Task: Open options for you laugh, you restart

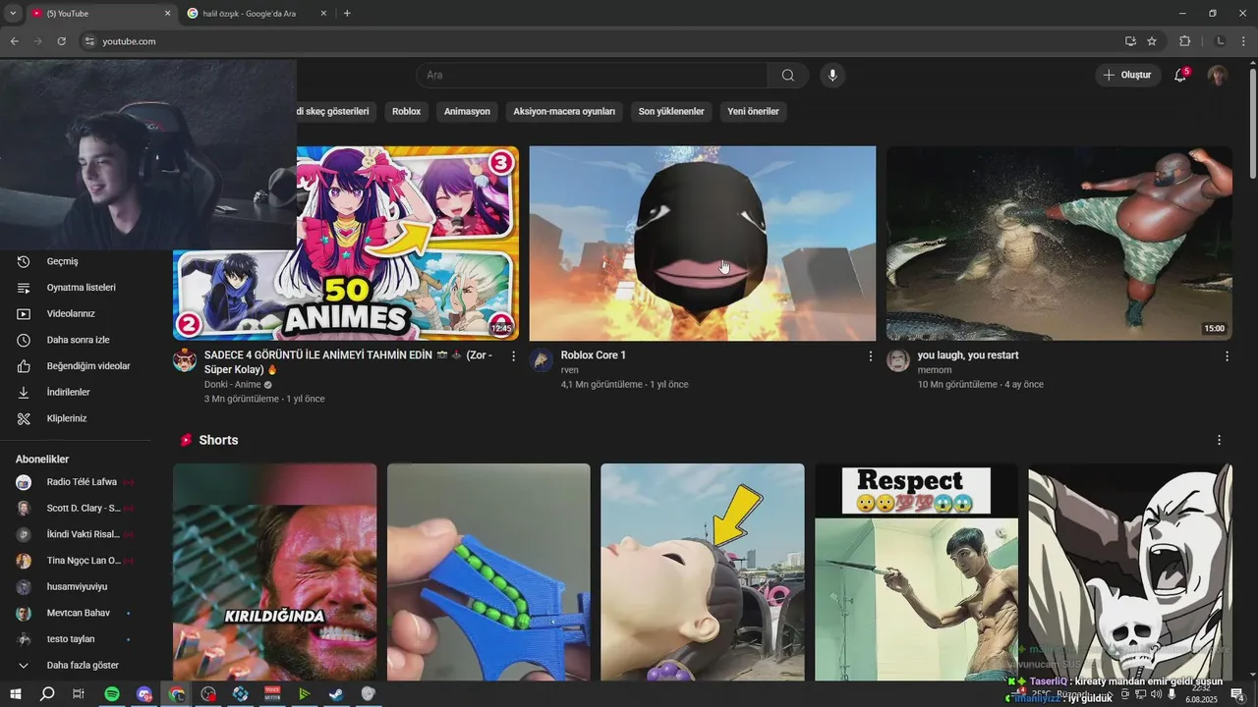Action: (1227, 356)
